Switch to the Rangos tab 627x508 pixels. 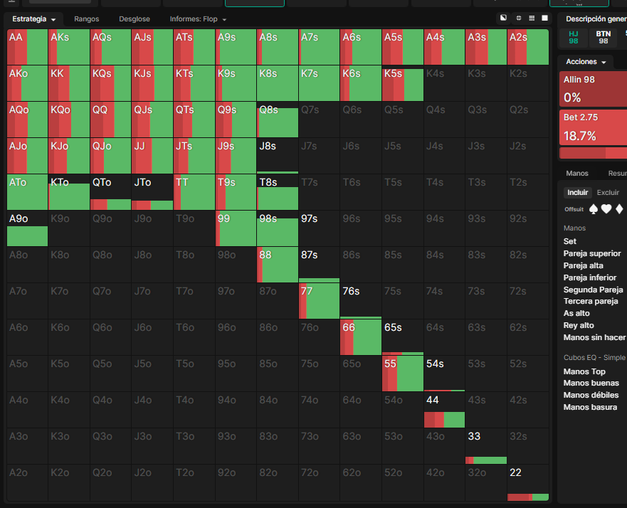86,19
